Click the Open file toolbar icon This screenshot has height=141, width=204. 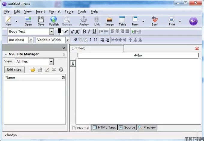pos(28,21)
